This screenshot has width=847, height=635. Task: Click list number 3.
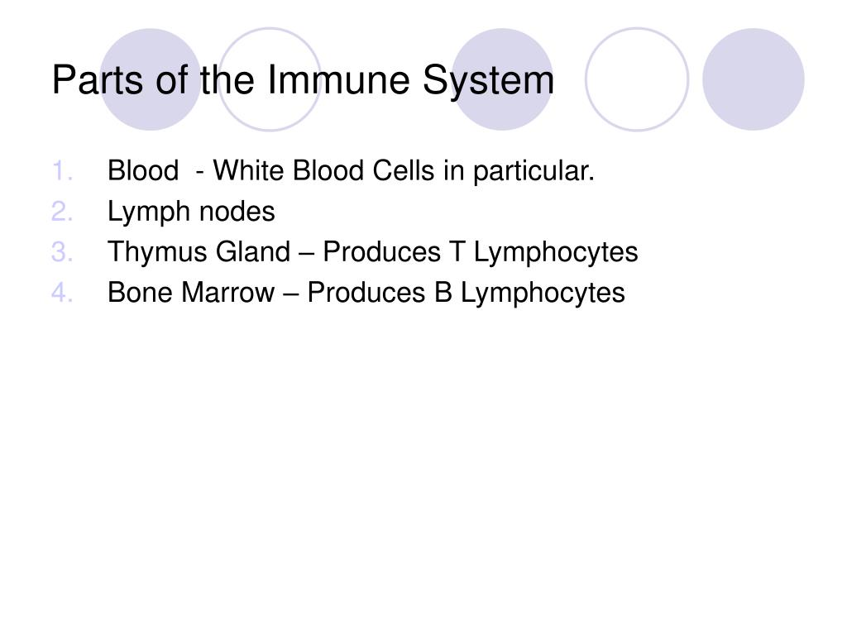pyautogui.click(x=62, y=252)
